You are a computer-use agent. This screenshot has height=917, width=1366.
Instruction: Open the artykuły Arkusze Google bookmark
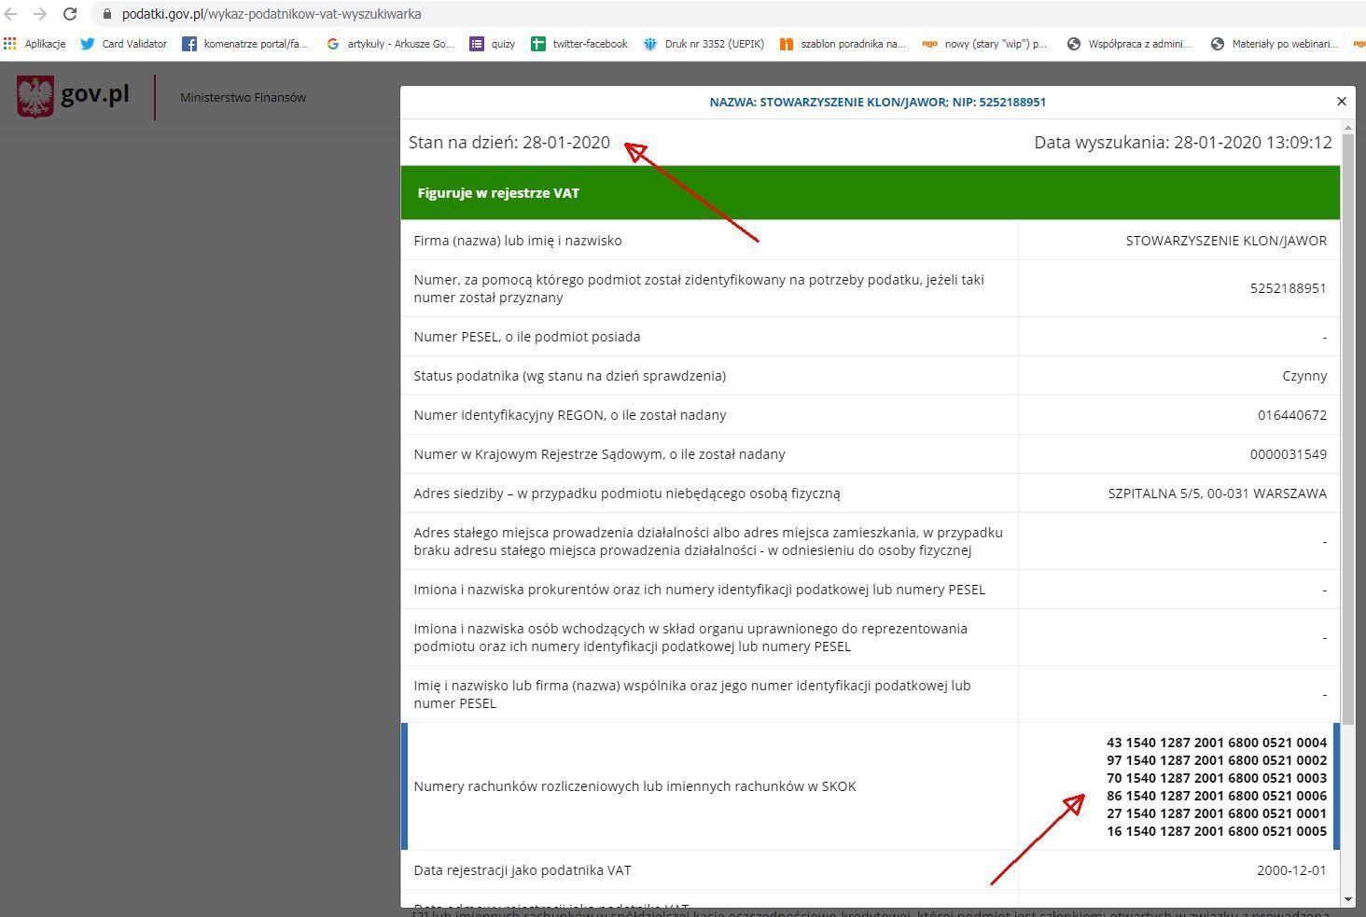click(x=390, y=44)
